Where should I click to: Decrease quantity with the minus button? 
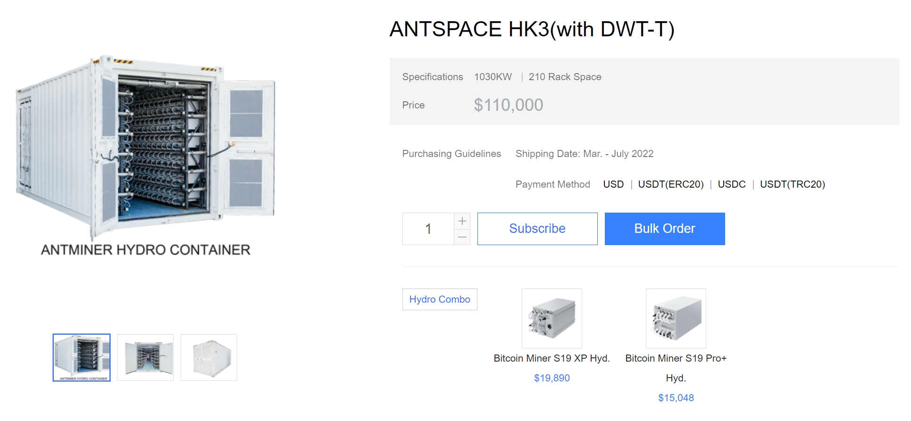(x=462, y=237)
